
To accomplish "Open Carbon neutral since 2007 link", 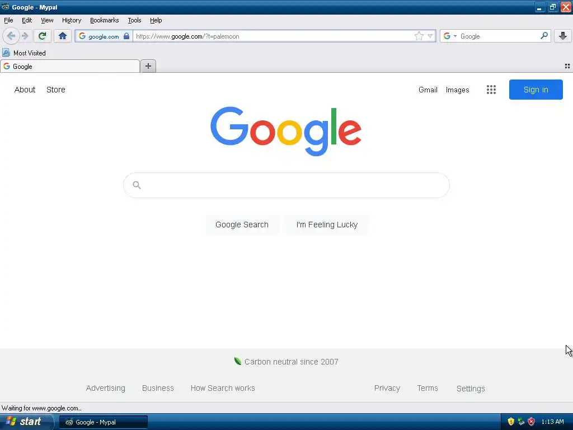I will click(291, 362).
